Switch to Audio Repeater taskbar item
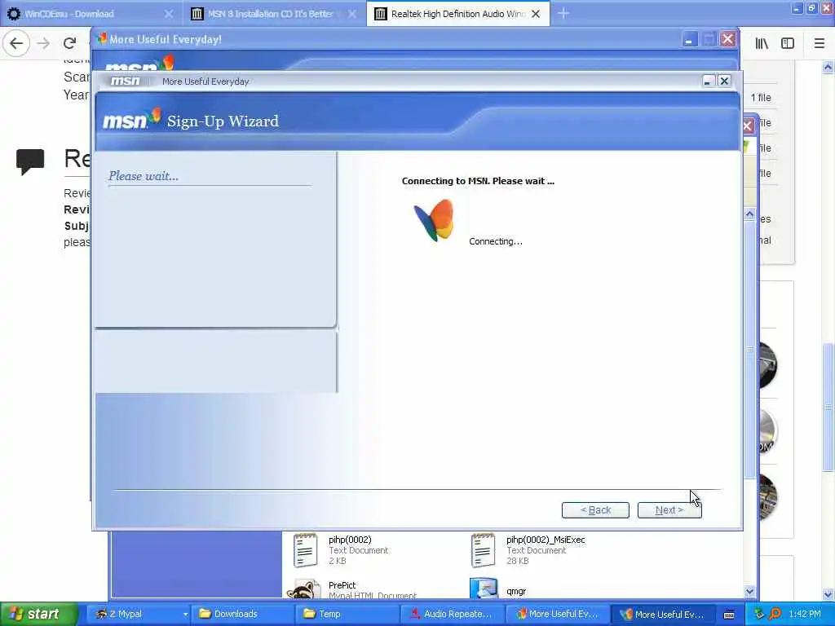Image resolution: width=835 pixels, height=626 pixels. point(452,614)
